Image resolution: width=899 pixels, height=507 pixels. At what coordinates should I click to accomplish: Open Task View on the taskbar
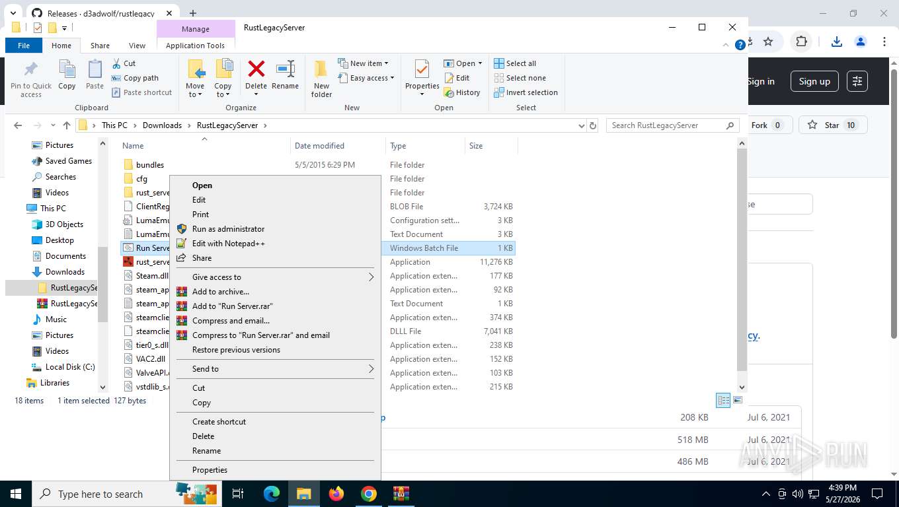(x=238, y=494)
